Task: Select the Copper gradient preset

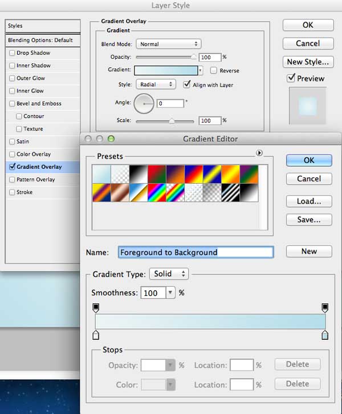Action: click(120, 193)
